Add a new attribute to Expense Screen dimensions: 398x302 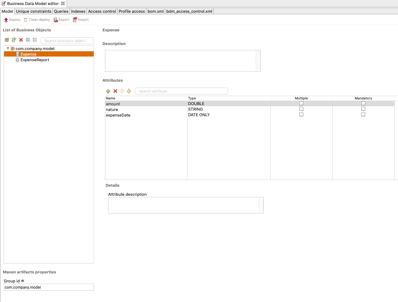[108, 91]
